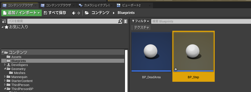Image resolution: width=251 pixels, height=92 pixels.
Task: Click the camera shake icon on カメラシェイク tab
Action: 81,5
